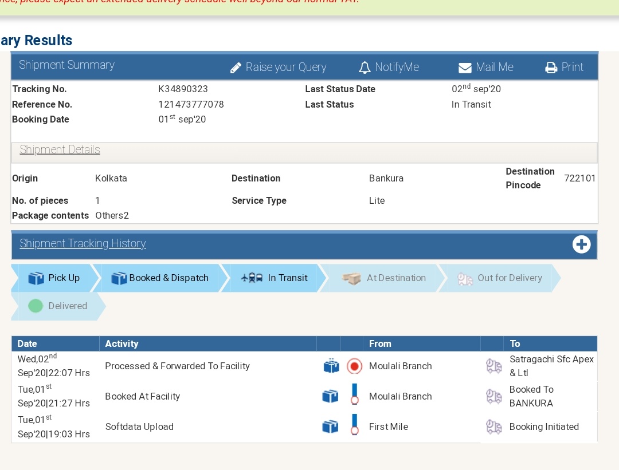Click the Pick Up box icon

(x=36, y=278)
